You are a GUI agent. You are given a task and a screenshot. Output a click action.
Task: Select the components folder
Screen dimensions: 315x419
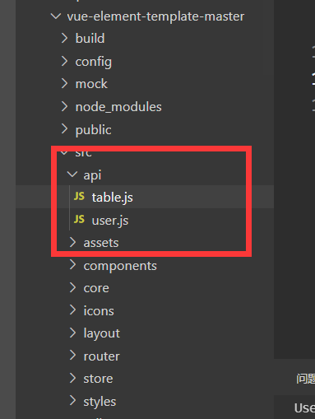tap(120, 266)
